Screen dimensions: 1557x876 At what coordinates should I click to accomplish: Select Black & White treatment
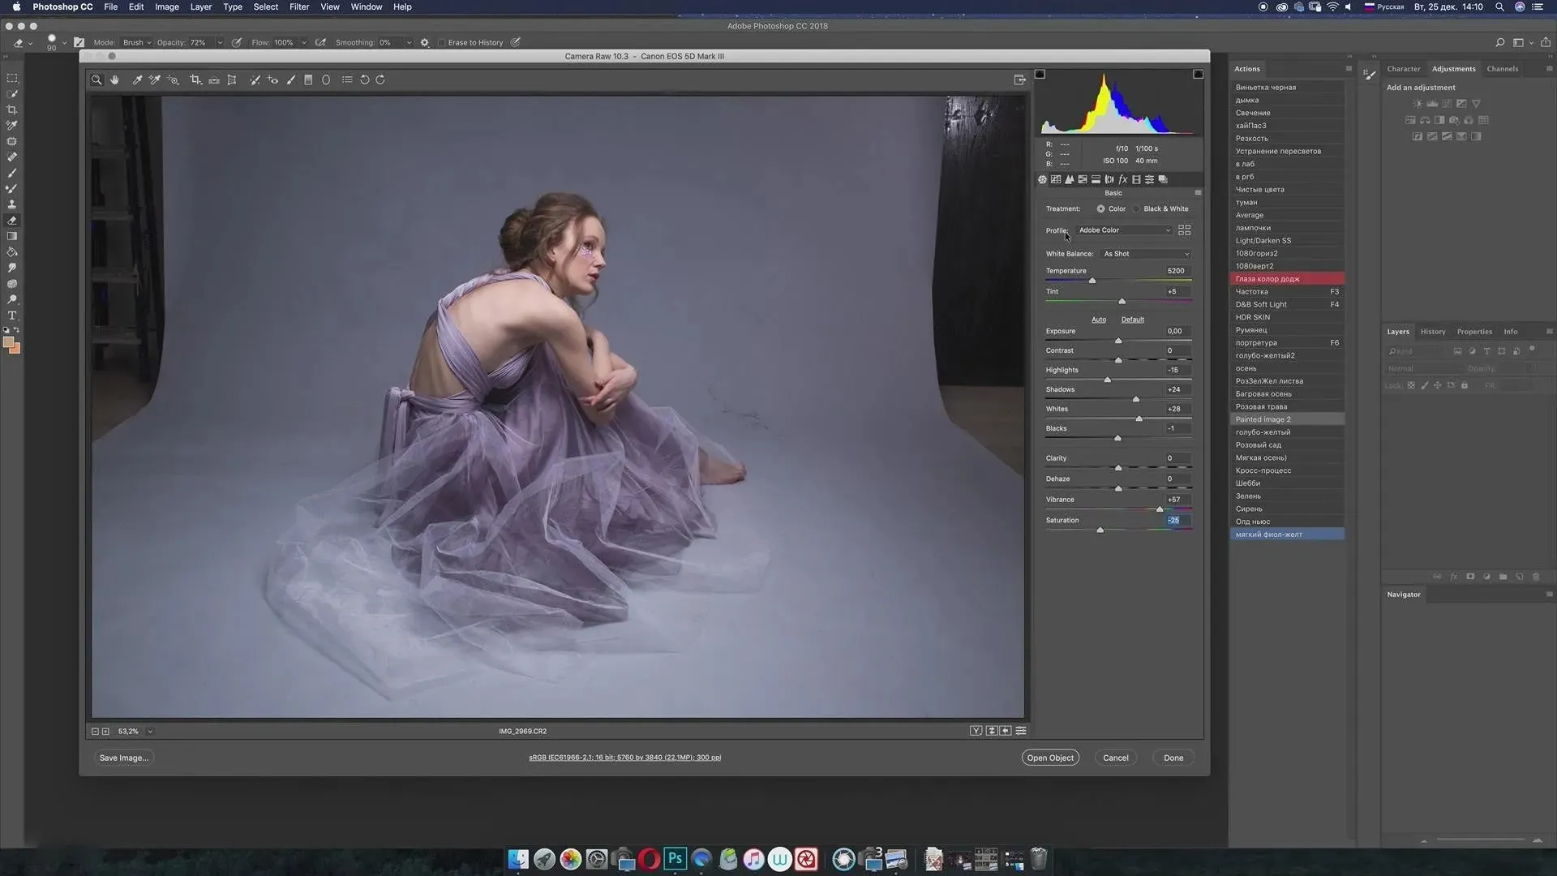(x=1137, y=208)
